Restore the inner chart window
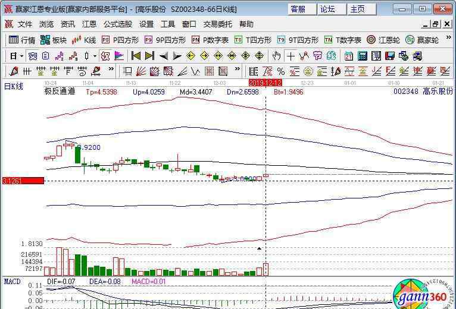Viewport: 456px width, 309px height. [x=436, y=24]
